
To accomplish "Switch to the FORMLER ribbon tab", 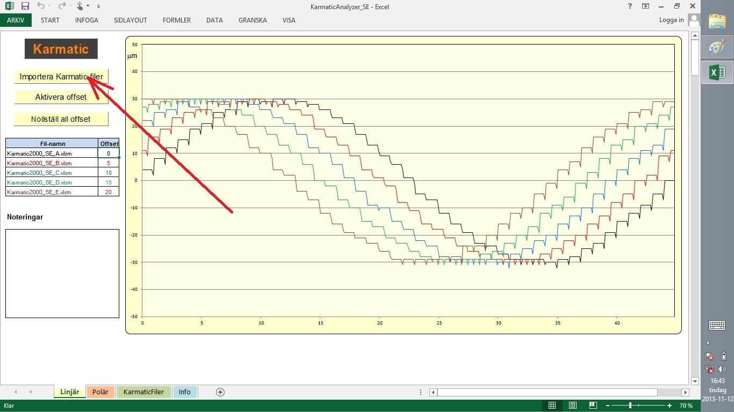I will (x=177, y=20).
